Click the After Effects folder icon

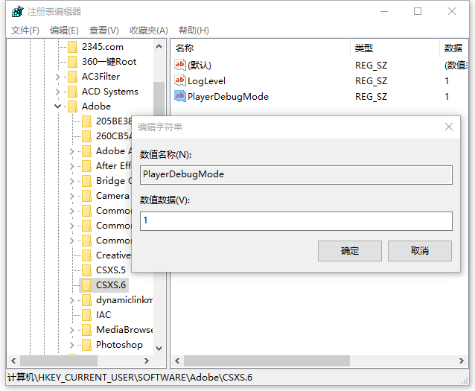86,166
